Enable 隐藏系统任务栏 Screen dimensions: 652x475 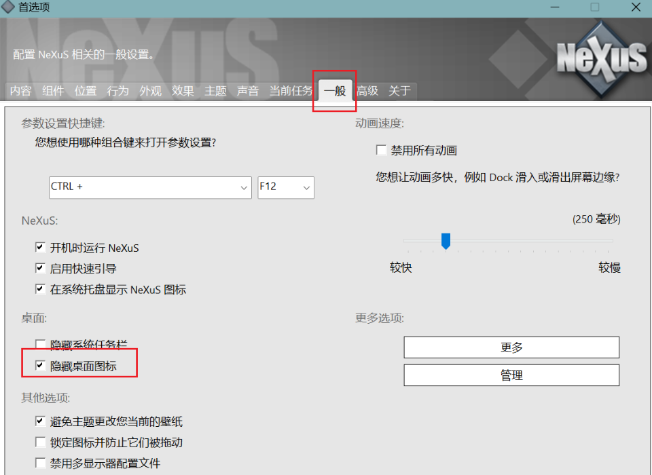(41, 343)
